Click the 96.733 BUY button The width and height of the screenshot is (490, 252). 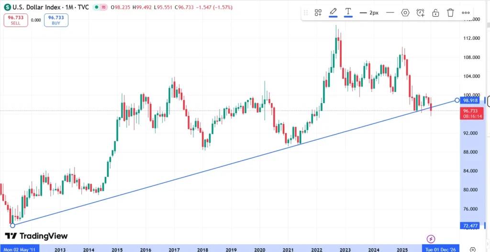click(56, 20)
